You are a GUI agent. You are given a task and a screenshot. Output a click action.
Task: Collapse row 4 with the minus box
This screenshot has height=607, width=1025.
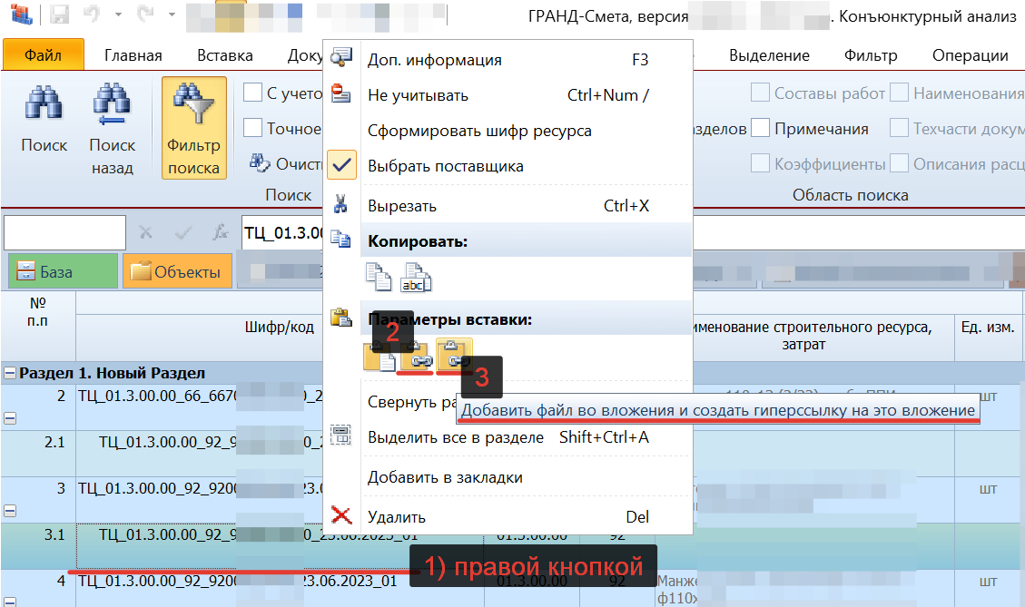coord(10,602)
